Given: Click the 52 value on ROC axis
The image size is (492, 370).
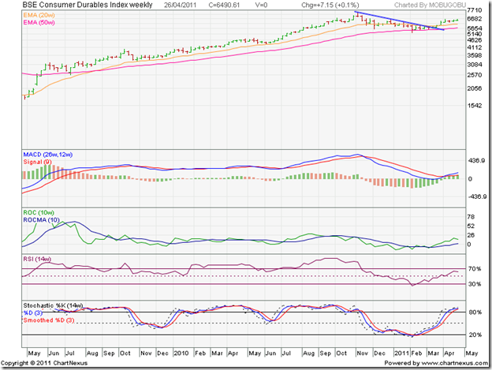Looking at the screenshot, I should (471, 226).
